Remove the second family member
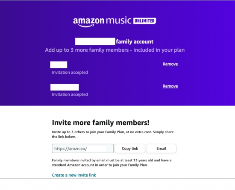This screenshot has width=235, height=190. click(x=170, y=86)
